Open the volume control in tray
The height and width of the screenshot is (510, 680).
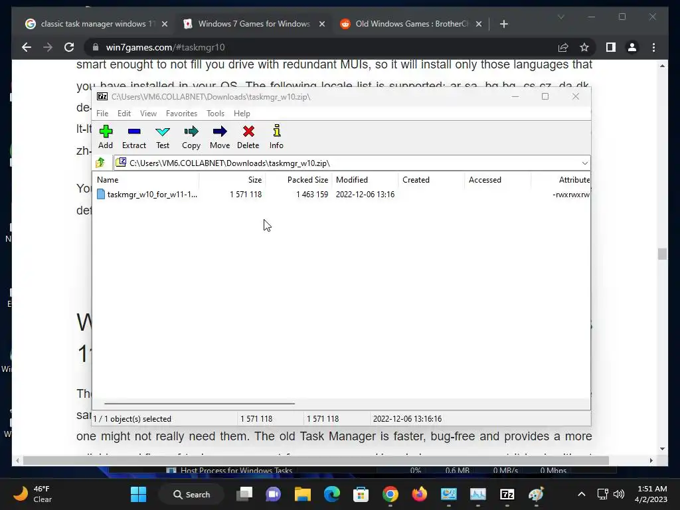(619, 494)
